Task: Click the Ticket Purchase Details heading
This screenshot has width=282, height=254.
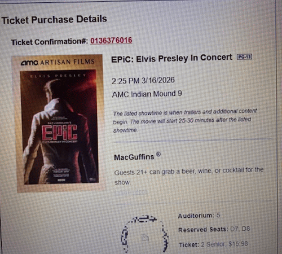Action: (54, 20)
